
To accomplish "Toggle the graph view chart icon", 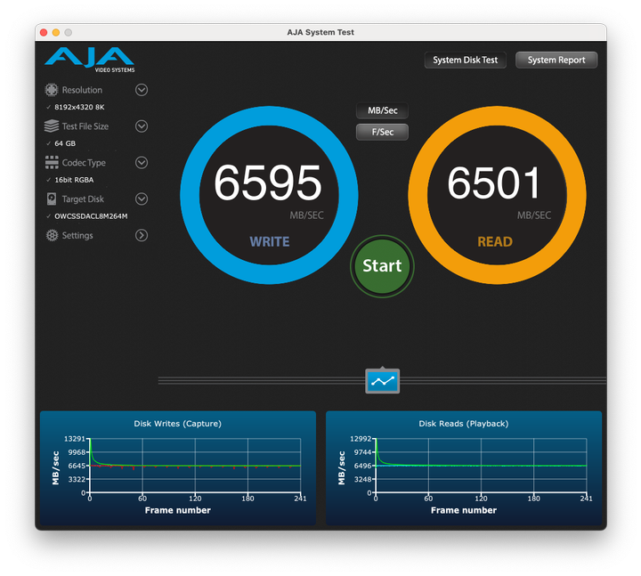I will click(383, 381).
